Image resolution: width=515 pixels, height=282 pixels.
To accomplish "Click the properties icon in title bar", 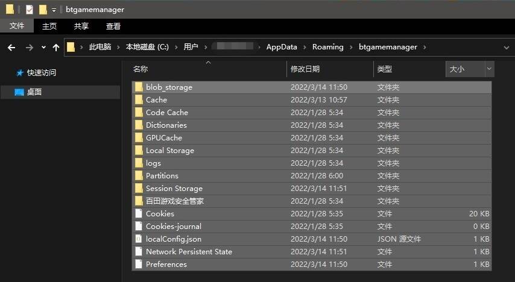I will [x=29, y=9].
